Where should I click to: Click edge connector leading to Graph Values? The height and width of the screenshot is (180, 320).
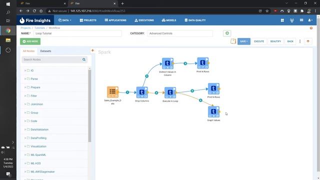[x=200, y=100]
